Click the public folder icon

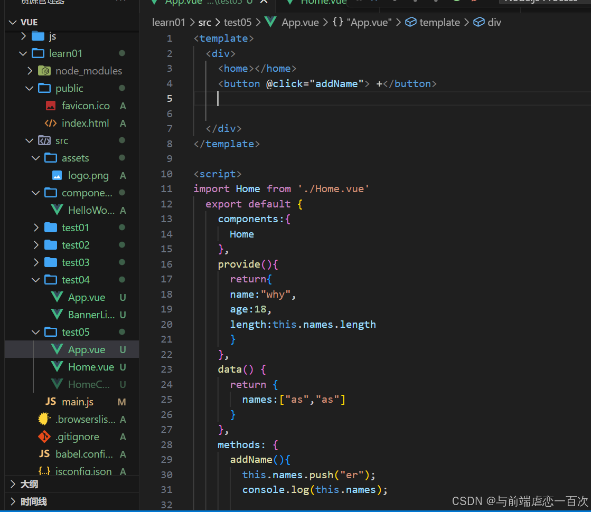pyautogui.click(x=44, y=89)
